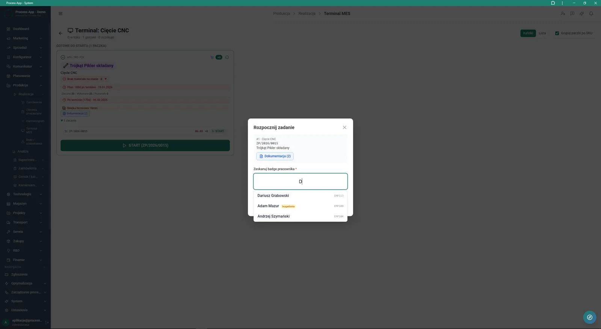Choose employee Andrzej Szymański
601x329 pixels.
pyautogui.click(x=300, y=216)
